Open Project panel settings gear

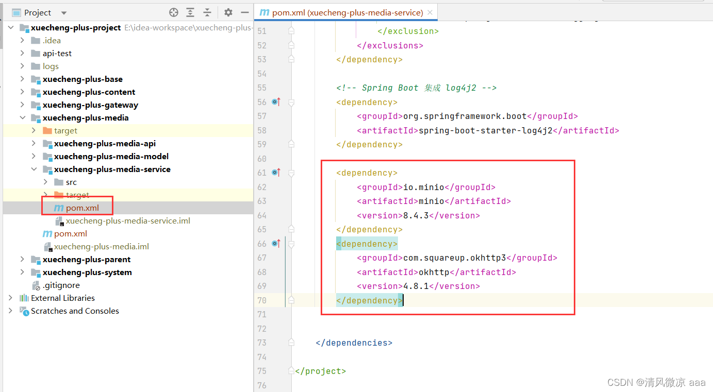tap(228, 12)
